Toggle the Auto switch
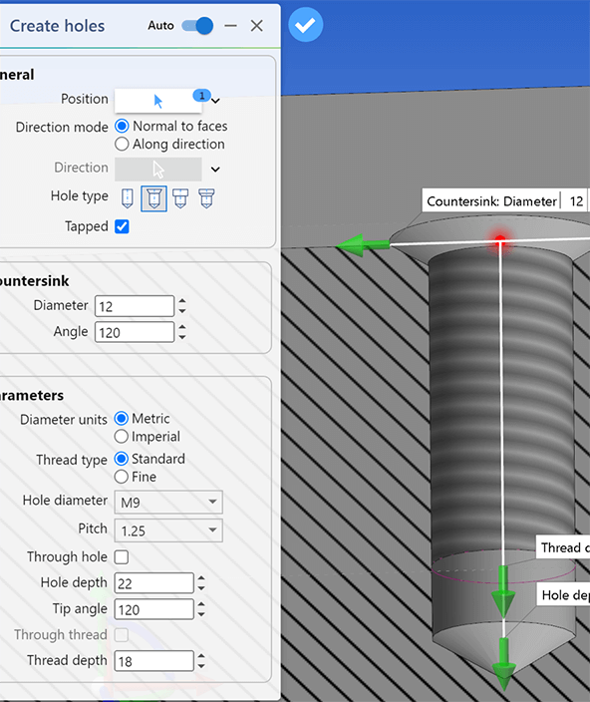The width and height of the screenshot is (590, 702). [197, 26]
